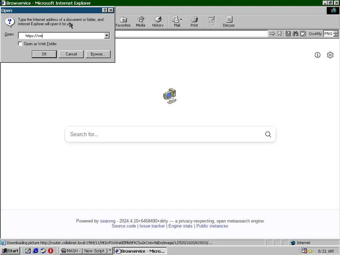Click Cancel in the Open dialog
Viewport: 340px width, 255px height.
click(71, 54)
